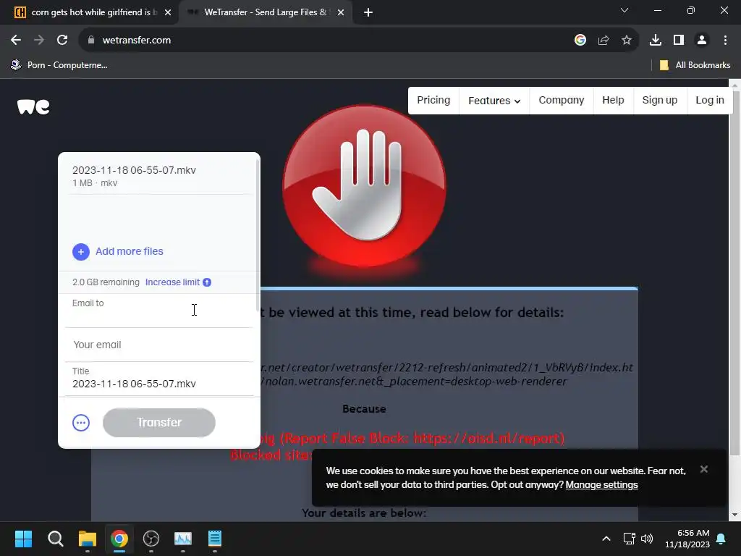741x556 pixels.
Task: Open the notifications bell icon
Action: point(721,539)
